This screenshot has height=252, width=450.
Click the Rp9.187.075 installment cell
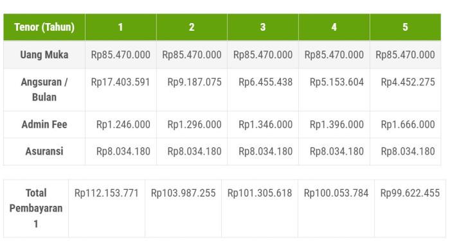click(192, 90)
